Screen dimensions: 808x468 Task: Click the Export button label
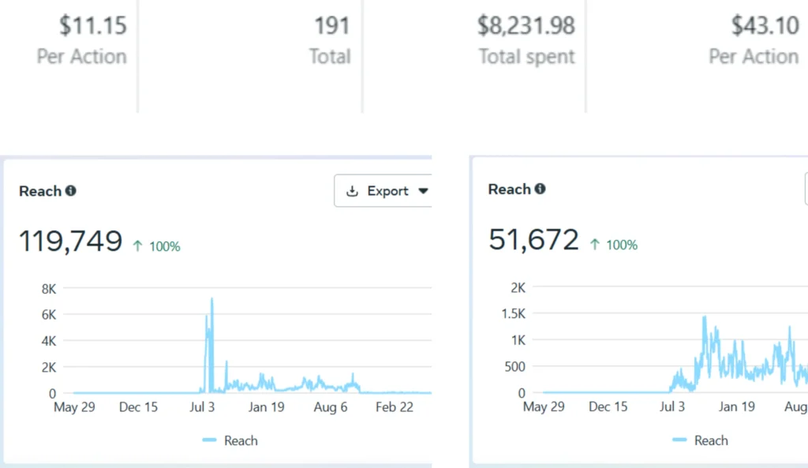pos(387,191)
